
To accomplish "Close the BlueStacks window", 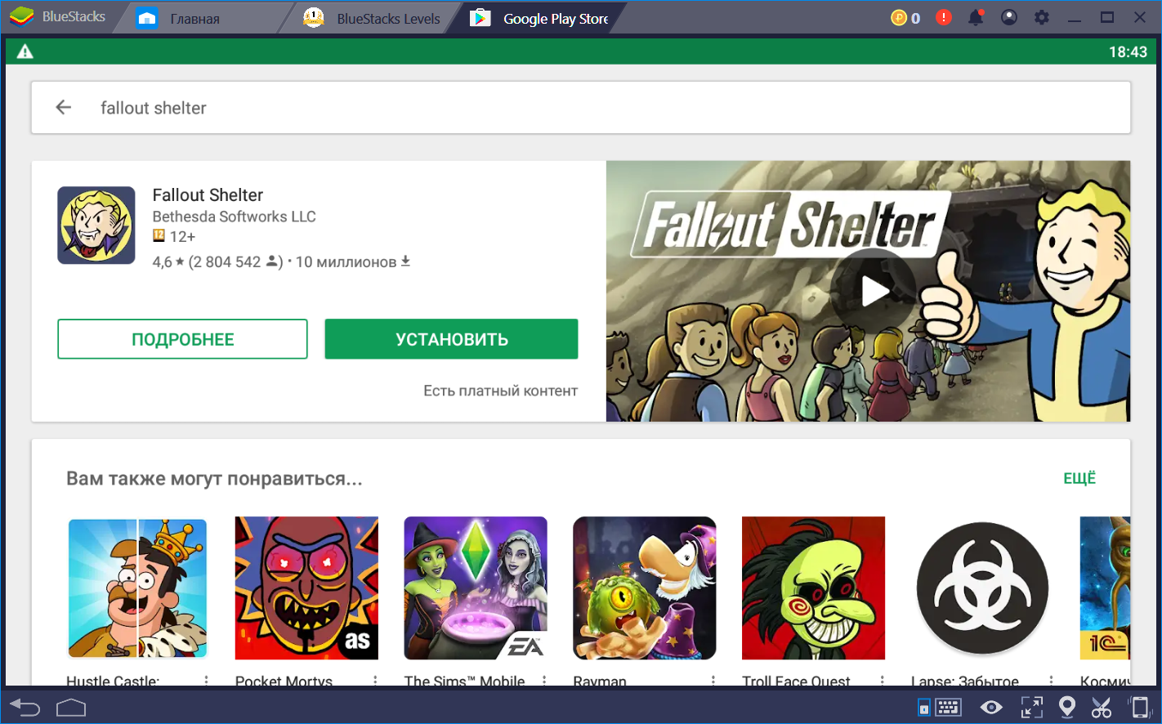I will coord(1140,17).
